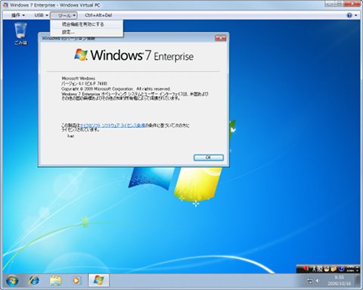Screen dimensions: 363x290
Task: Open the network tray icon
Action: pyautogui.click(x=310, y=280)
